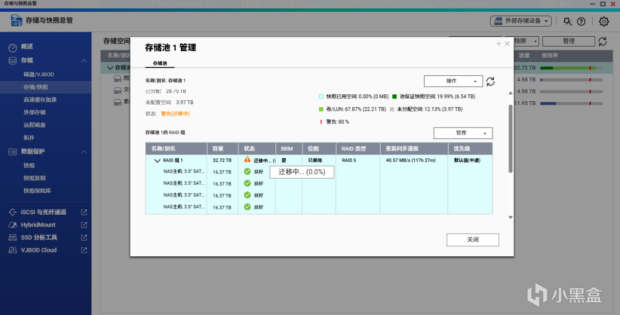620x315 pixels.
Task: Open global settings gear icon
Action: click(x=604, y=22)
